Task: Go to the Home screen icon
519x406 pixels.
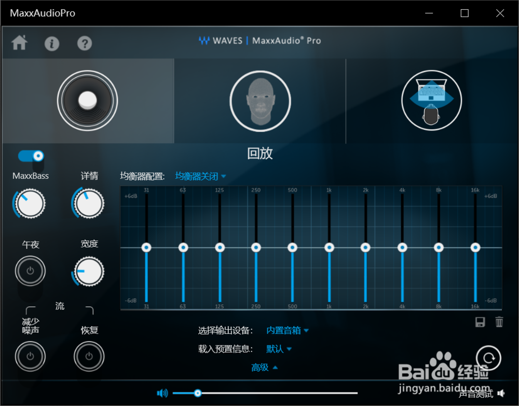Action: 20,43
